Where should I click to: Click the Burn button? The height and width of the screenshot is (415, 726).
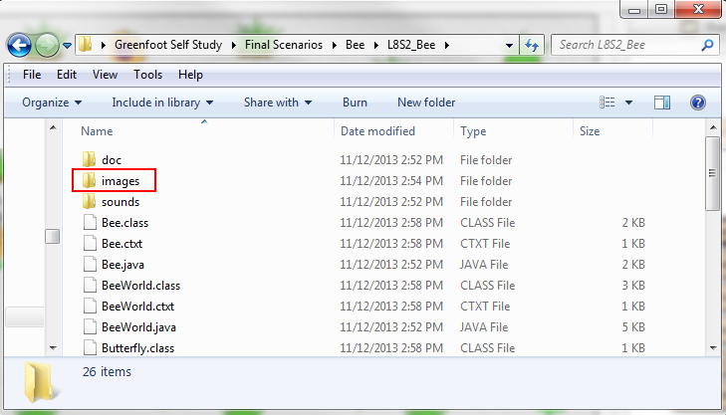(x=355, y=103)
